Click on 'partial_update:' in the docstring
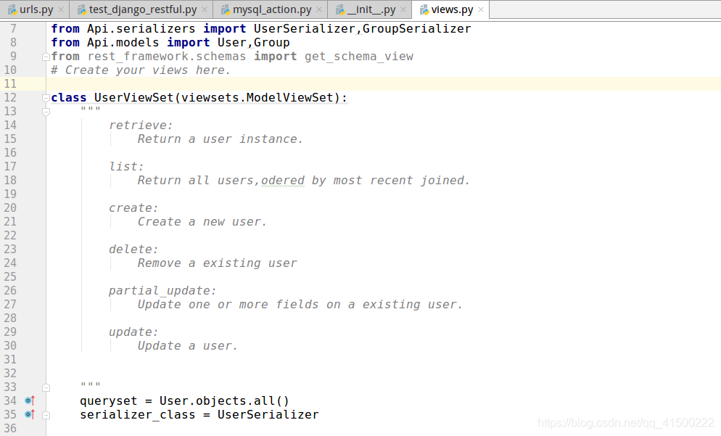Screen dimensions: 721x436 162,291
